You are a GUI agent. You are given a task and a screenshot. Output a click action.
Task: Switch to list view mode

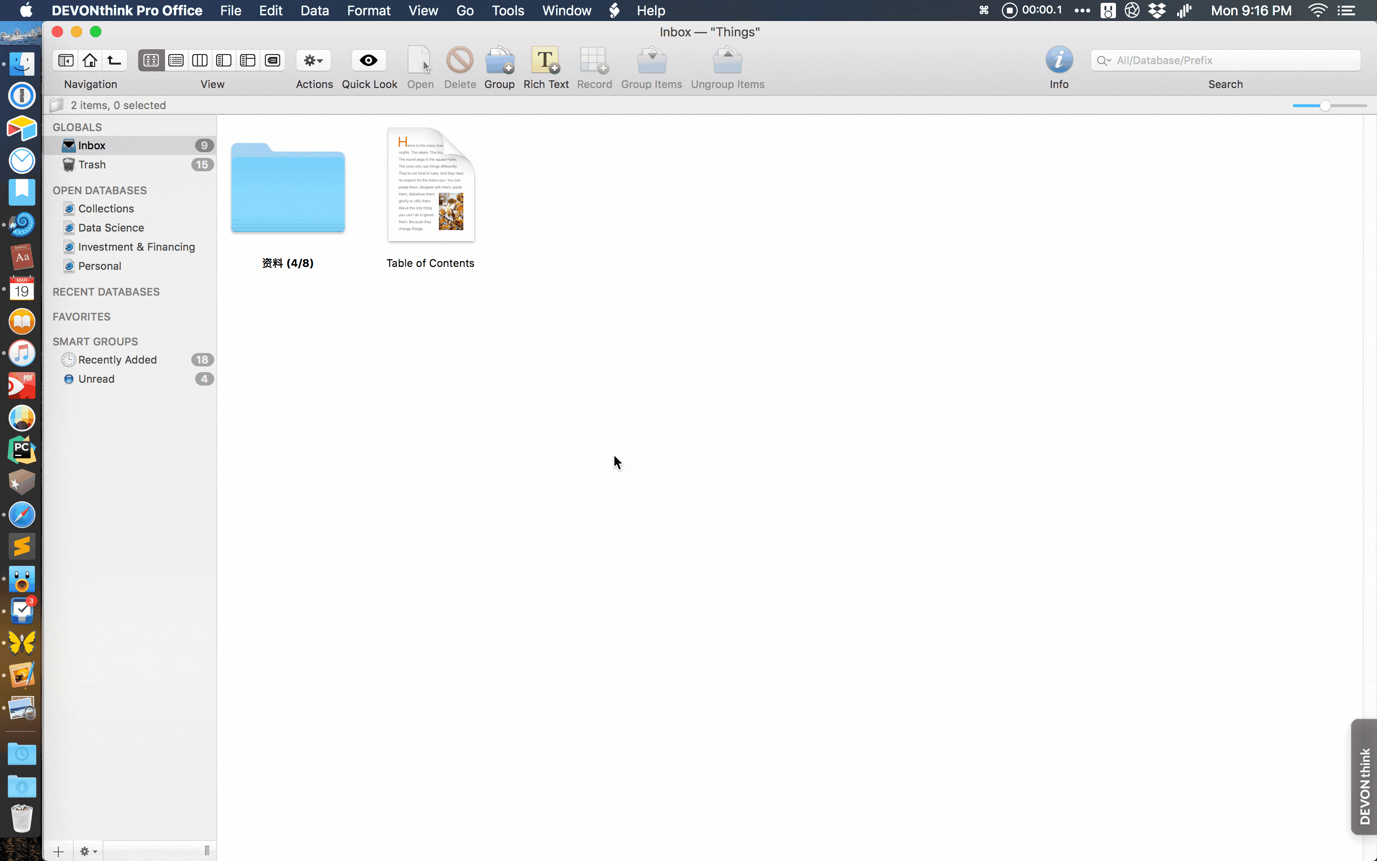(176, 60)
